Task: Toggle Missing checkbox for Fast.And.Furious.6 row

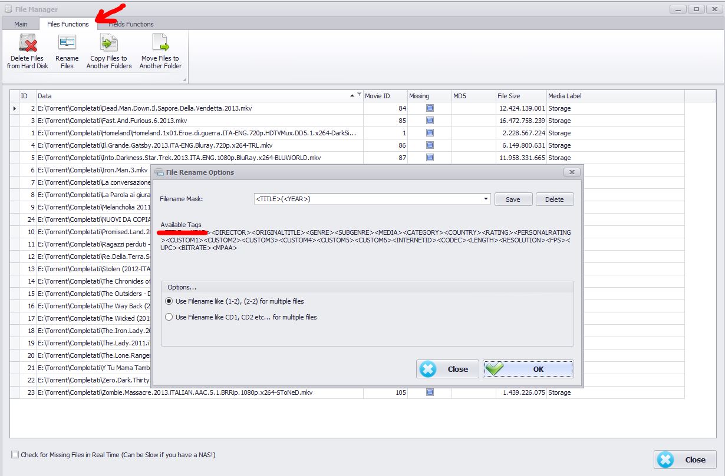Action: pyautogui.click(x=430, y=121)
